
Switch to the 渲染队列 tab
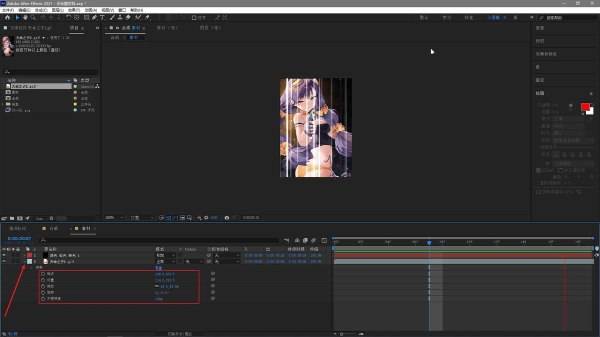point(17,229)
